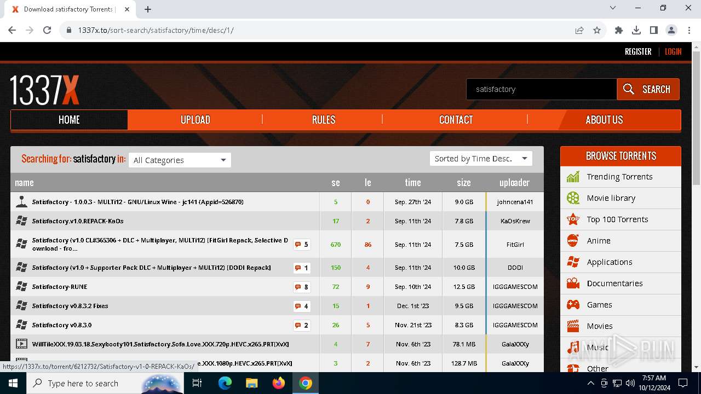Open the FitGirl Repack Satisfactory torrent link
The height and width of the screenshot is (394, 701).
tap(160, 245)
